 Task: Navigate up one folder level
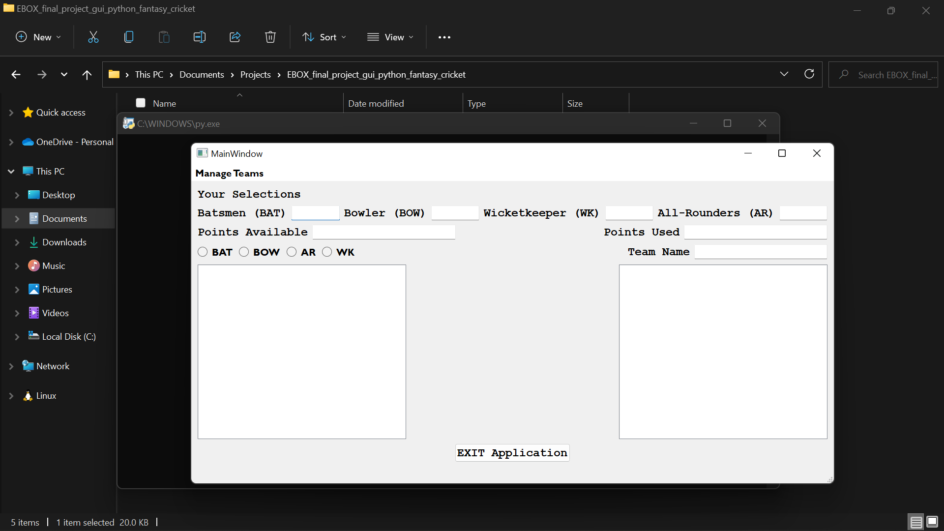(87, 74)
